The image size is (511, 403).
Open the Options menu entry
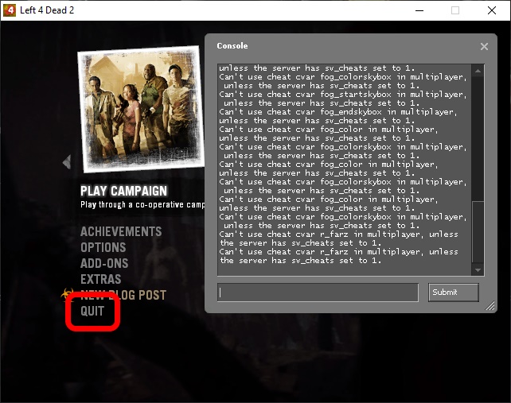click(103, 247)
